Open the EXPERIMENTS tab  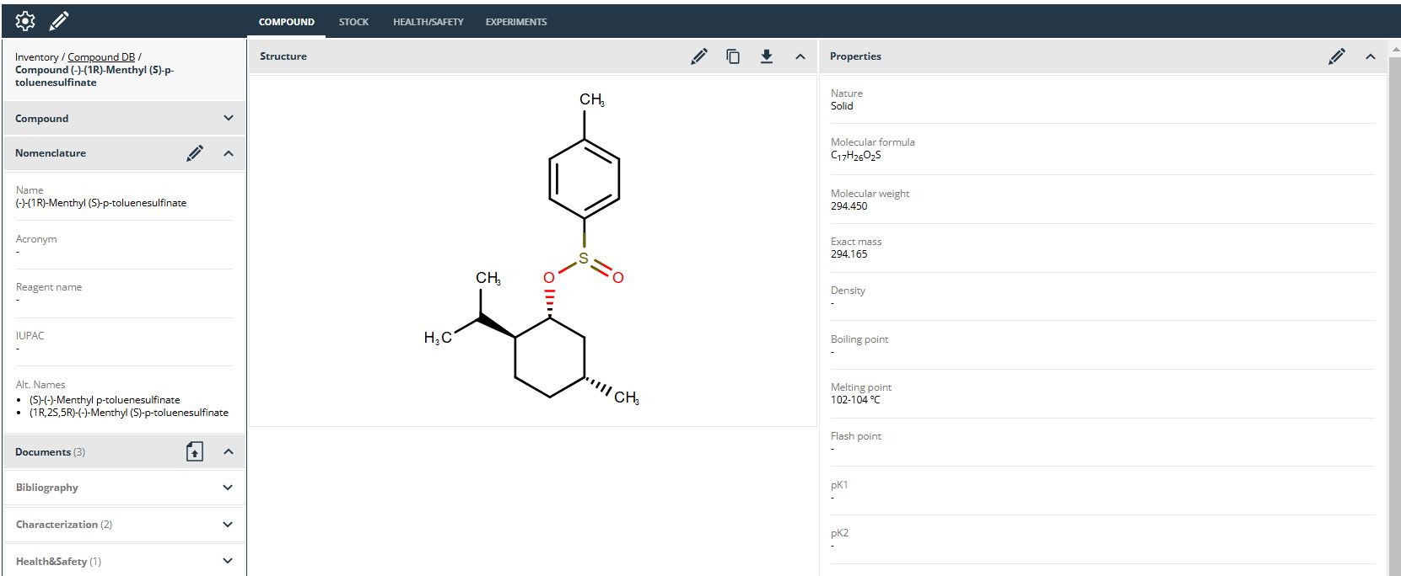point(516,22)
